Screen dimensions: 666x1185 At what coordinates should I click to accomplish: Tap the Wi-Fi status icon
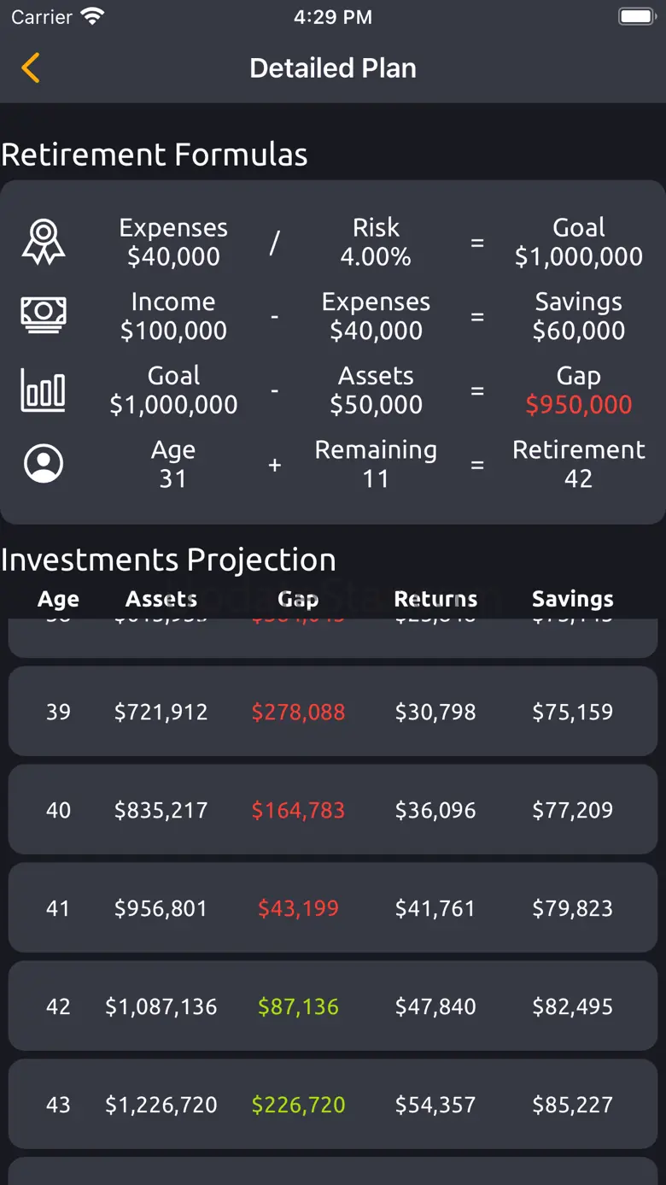click(x=91, y=16)
